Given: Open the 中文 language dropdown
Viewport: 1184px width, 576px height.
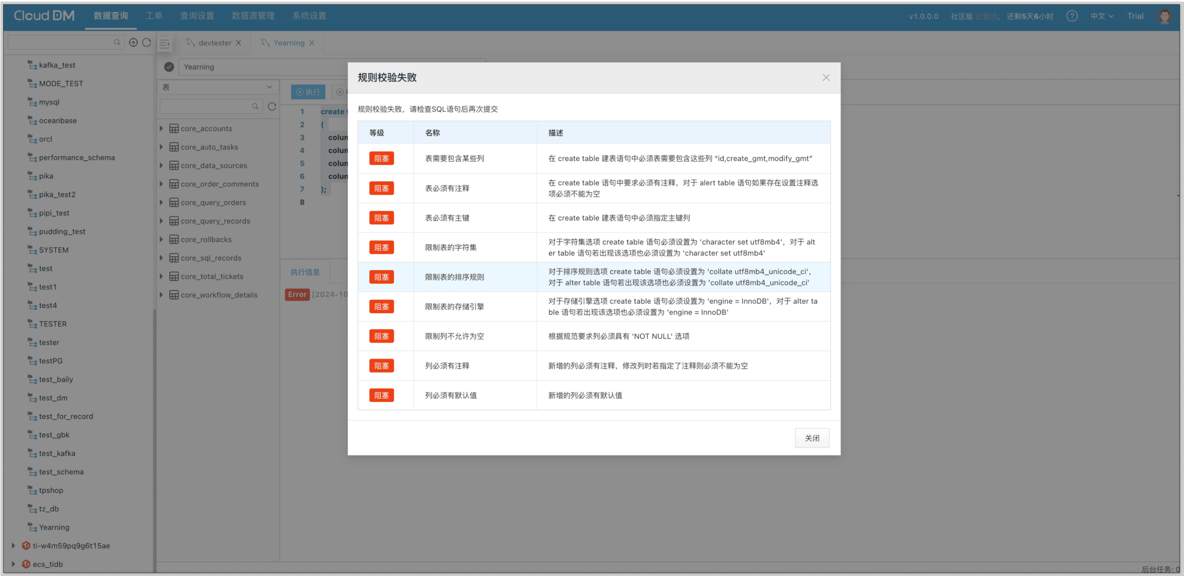Looking at the screenshot, I should click(1101, 16).
